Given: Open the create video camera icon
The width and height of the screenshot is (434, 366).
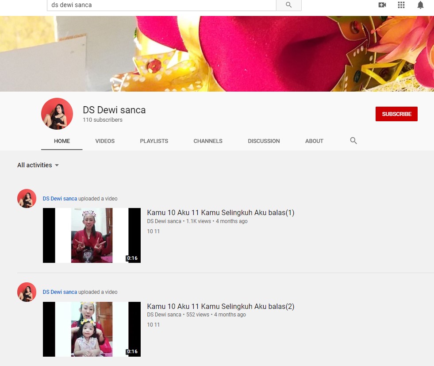Looking at the screenshot, I should pyautogui.click(x=382, y=5).
